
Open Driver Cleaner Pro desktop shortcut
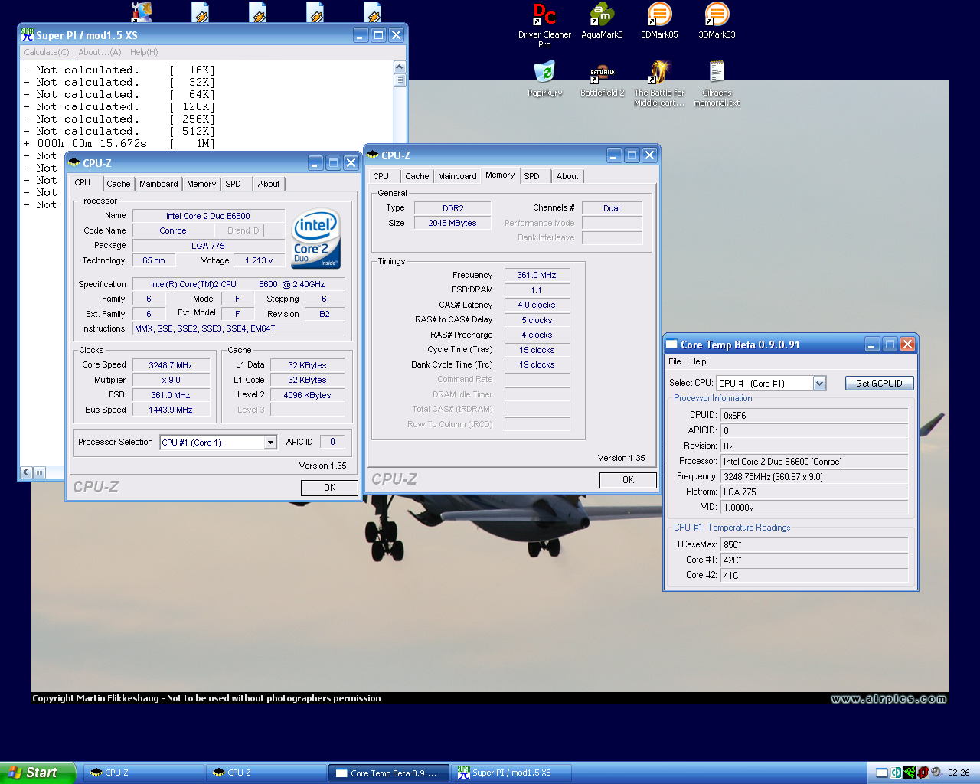tap(544, 25)
